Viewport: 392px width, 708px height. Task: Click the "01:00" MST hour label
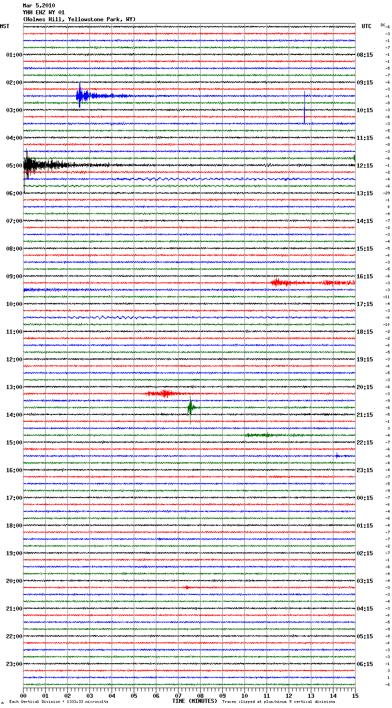14,55
